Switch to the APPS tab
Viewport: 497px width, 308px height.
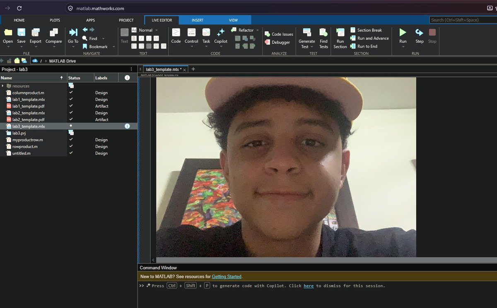[x=90, y=20]
